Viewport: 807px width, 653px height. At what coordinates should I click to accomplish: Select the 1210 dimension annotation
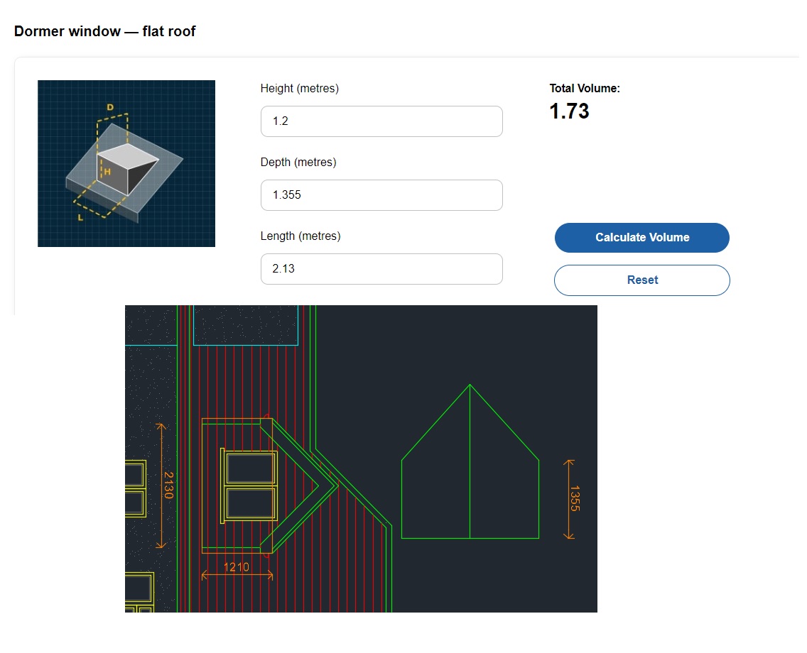click(x=237, y=567)
